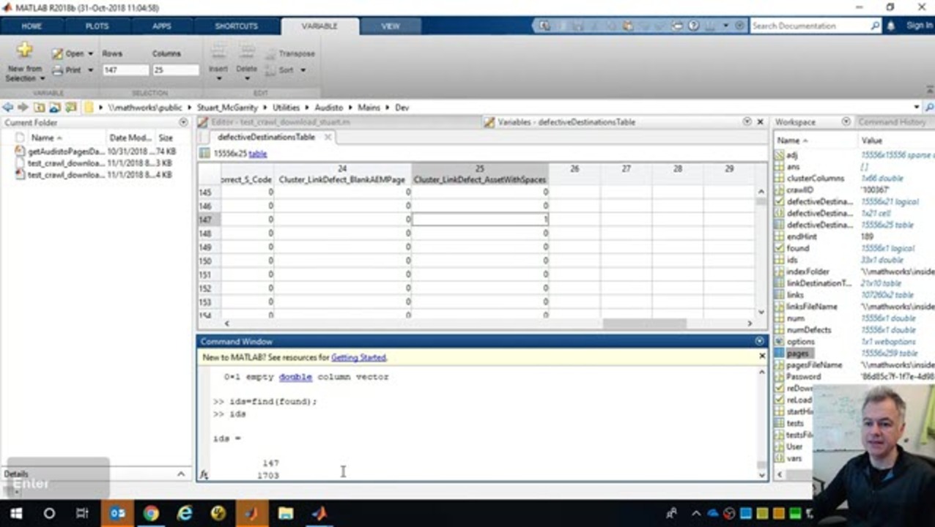This screenshot has width=935, height=527.
Task: Open Google Chrome from the taskbar
Action: pos(151,513)
